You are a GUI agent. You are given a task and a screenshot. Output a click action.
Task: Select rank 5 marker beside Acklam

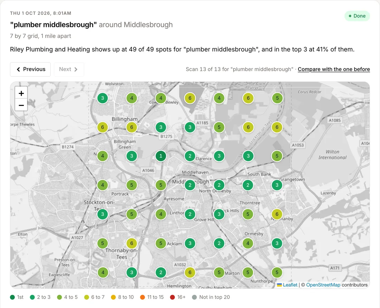(161, 243)
